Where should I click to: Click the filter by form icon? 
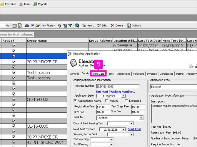point(65,25)
